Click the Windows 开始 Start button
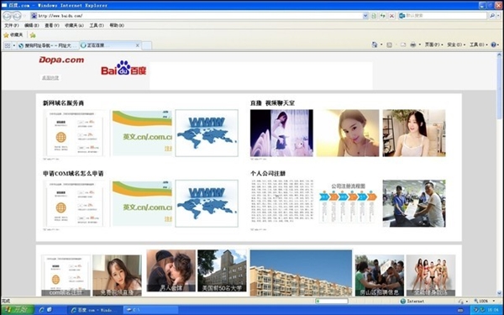Screen dimensions: 504x315 pos(17,310)
